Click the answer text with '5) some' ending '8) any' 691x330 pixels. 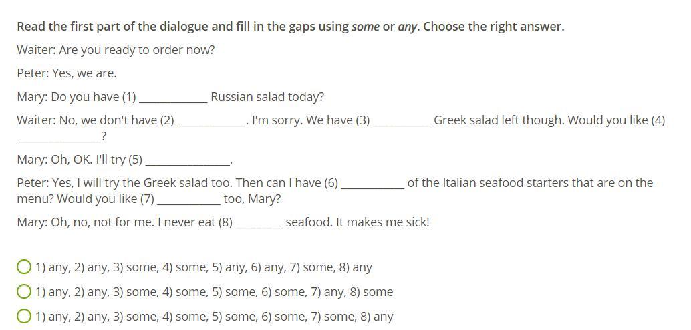tap(214, 317)
